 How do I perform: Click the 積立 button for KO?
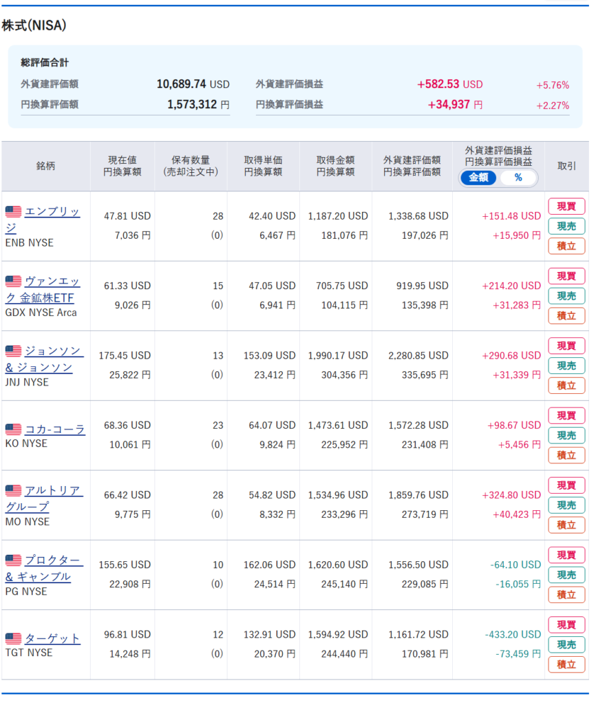click(x=566, y=455)
